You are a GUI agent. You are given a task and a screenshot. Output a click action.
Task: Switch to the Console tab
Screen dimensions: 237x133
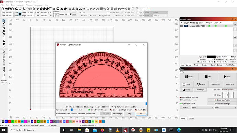pos(204,65)
